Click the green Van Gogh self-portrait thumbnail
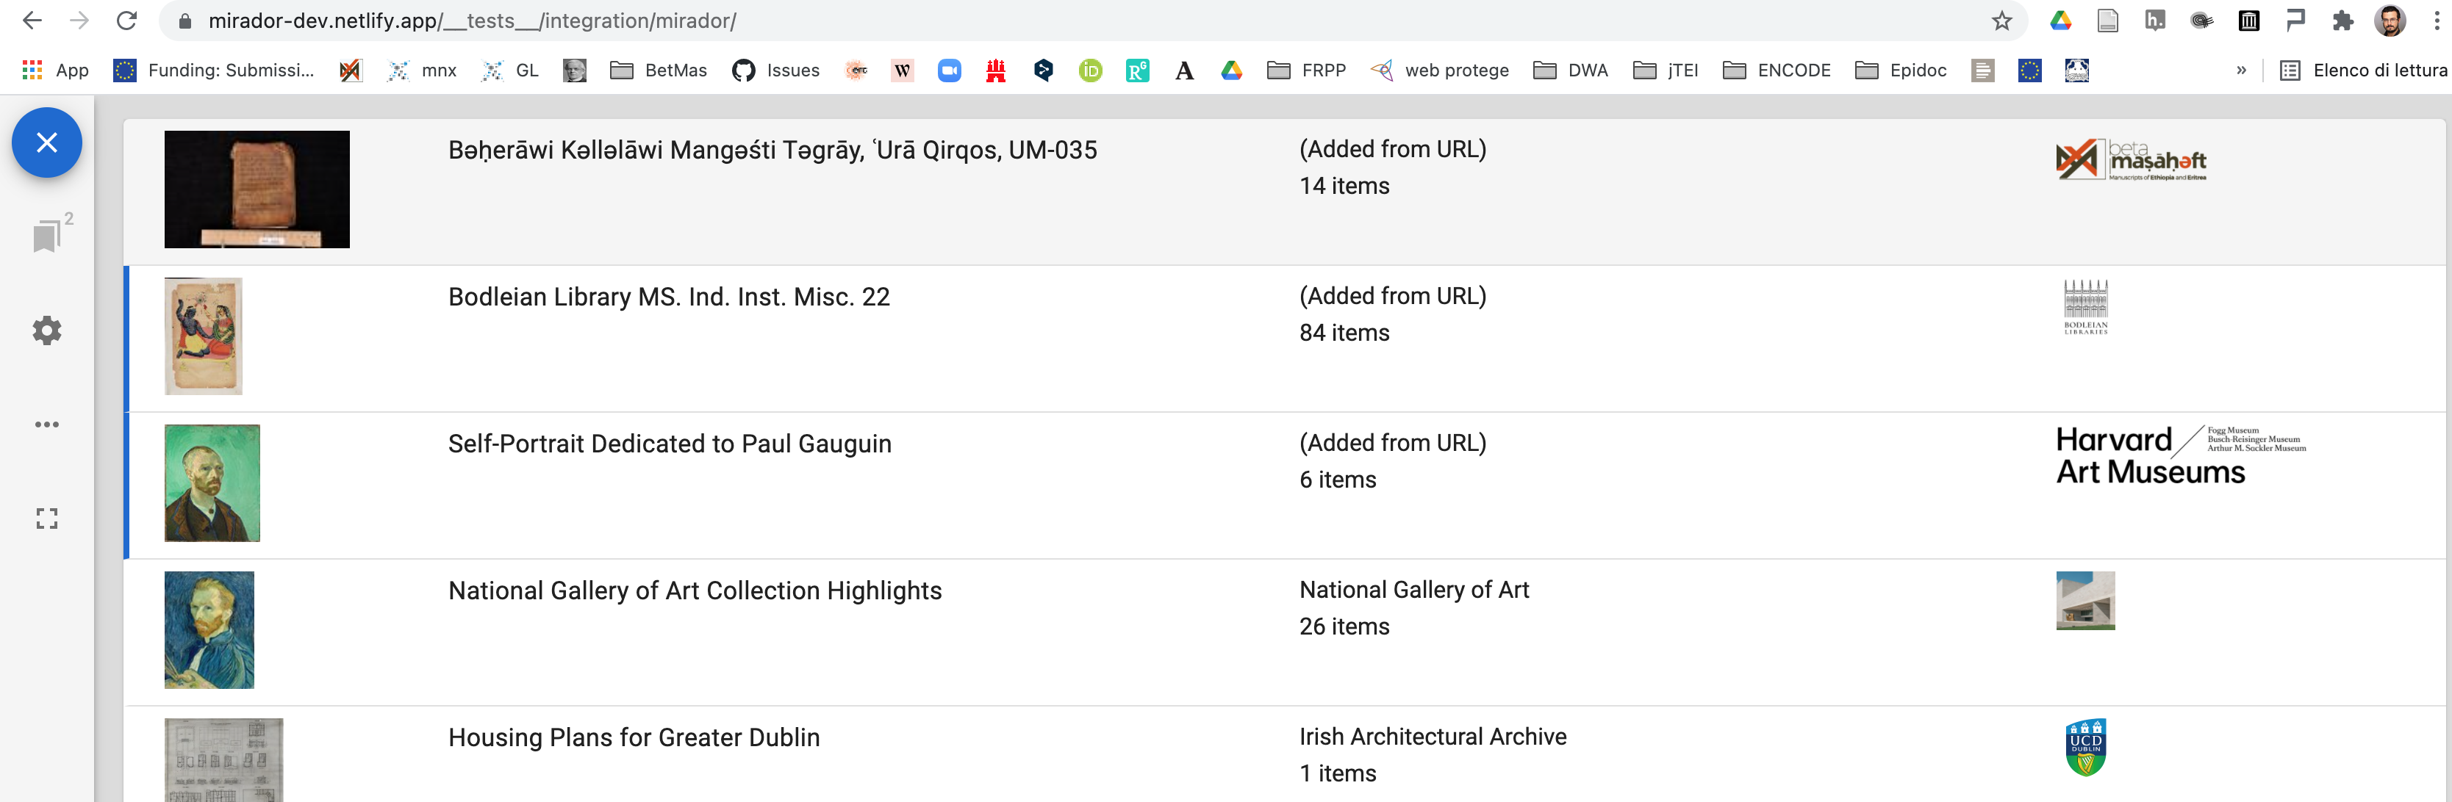This screenshot has width=2452, height=802. [x=212, y=483]
